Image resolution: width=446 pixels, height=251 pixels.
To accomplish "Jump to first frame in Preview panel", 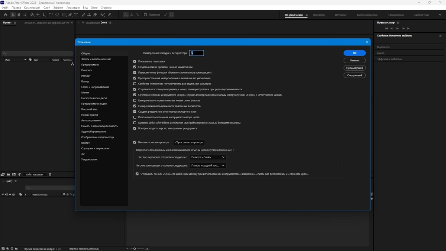I will [387, 28].
